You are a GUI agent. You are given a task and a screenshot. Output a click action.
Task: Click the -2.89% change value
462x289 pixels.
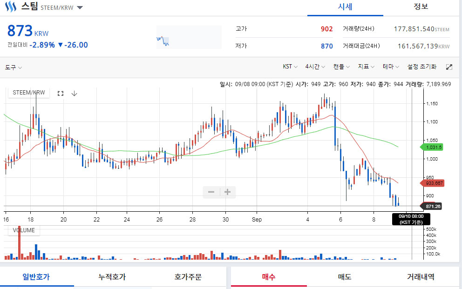pos(42,45)
